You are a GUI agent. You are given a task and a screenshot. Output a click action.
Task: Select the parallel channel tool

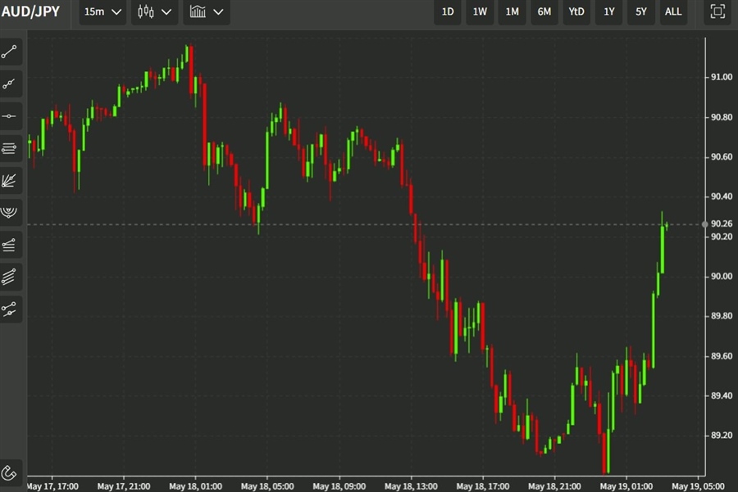11,277
